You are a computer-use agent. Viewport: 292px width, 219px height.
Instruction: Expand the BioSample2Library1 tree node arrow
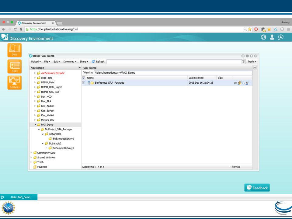46,148
